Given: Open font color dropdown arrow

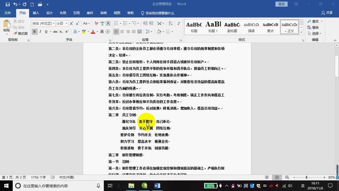Looking at the screenshot, I should pyautogui.click(x=97, y=32).
